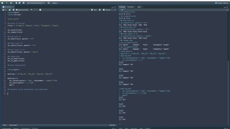The height and width of the screenshot is (129, 230).
Task: Click the go back navigation arrow in editor
Action: click(x=3, y=10)
